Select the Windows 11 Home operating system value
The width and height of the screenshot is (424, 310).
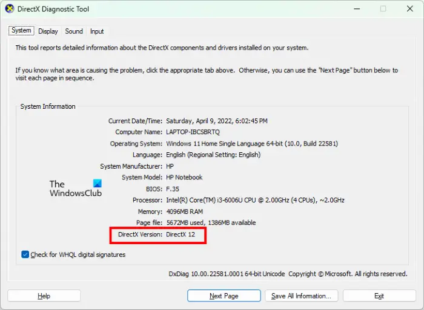(x=252, y=144)
